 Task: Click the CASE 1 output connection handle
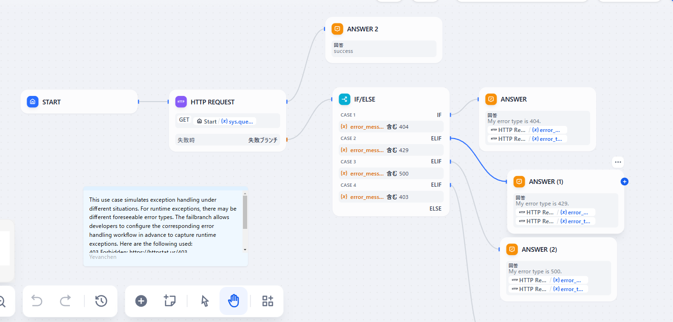tap(451, 115)
